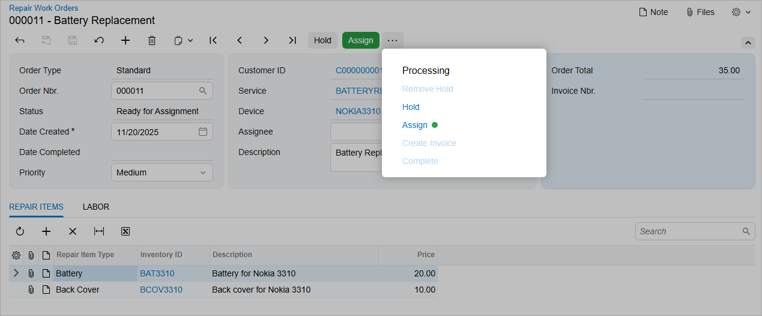Click the Save disk icon
Screen dimensions: 762x316
73,40
